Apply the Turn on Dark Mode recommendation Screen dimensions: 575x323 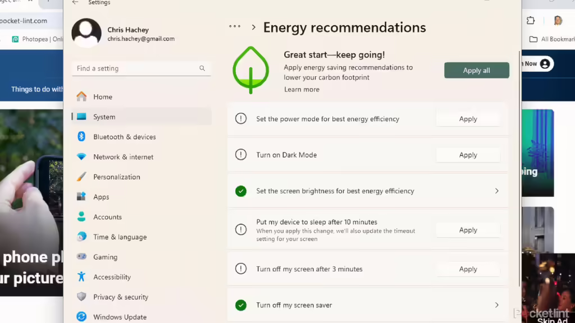468,155
